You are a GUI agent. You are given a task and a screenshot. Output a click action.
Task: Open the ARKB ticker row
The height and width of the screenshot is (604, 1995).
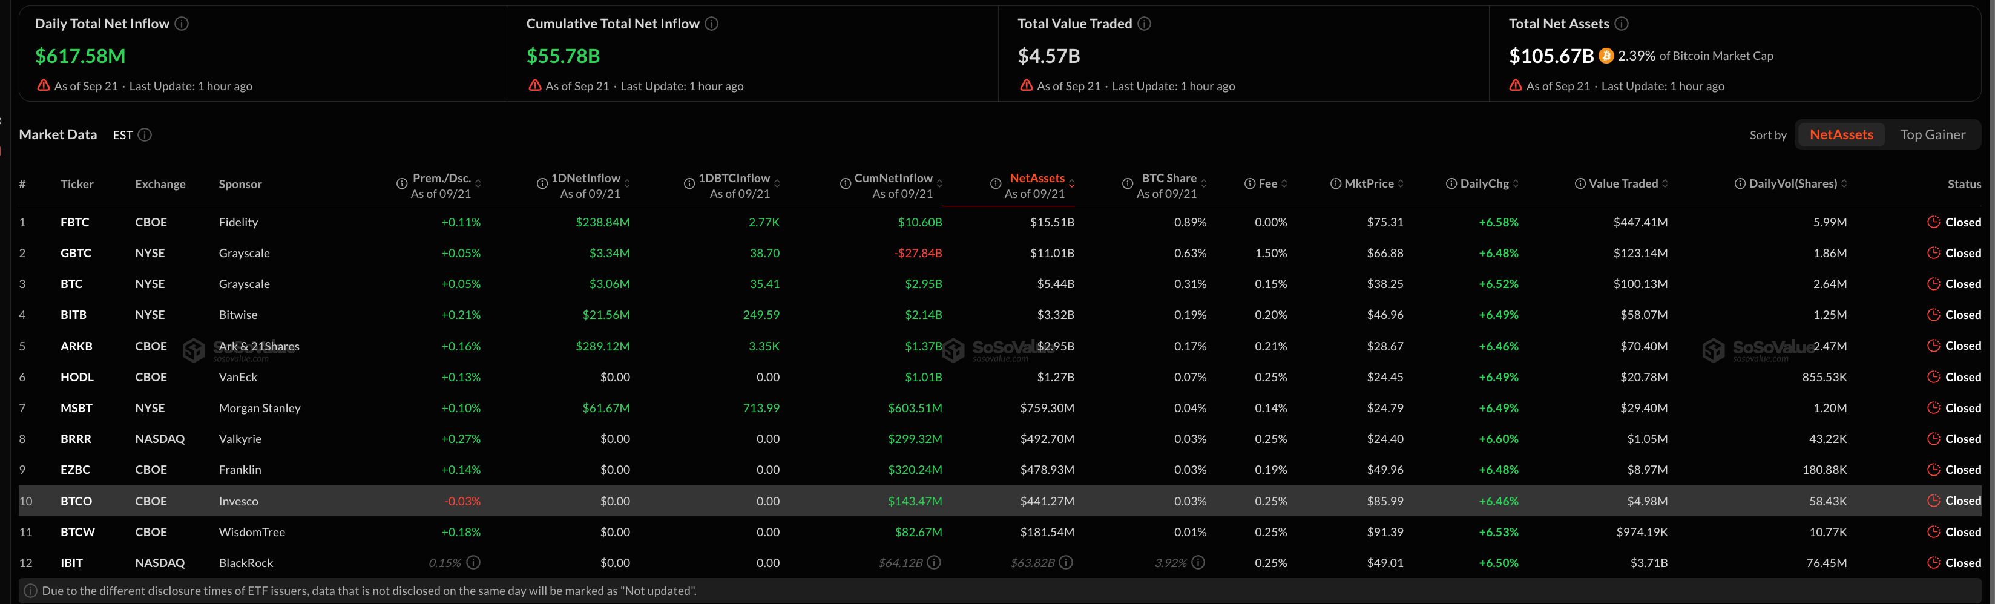click(1000, 346)
